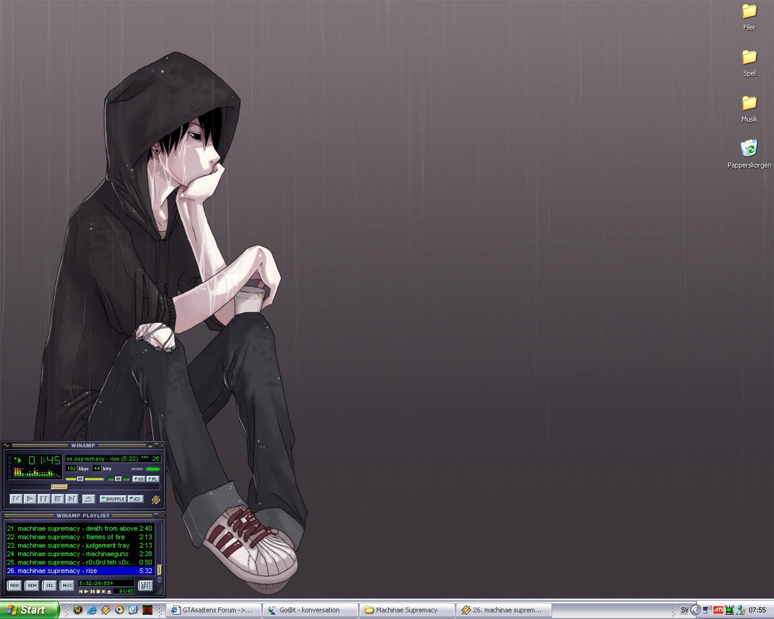Screen dimensions: 774x619
Task: Click the blue e quick launch icon
Action: 133,610
